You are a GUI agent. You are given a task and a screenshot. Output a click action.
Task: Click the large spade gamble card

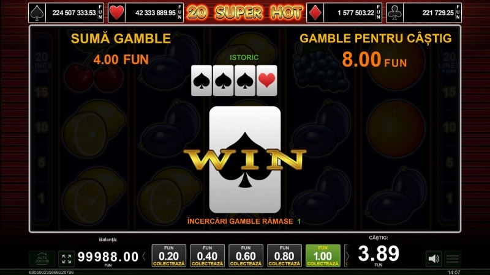click(x=245, y=159)
